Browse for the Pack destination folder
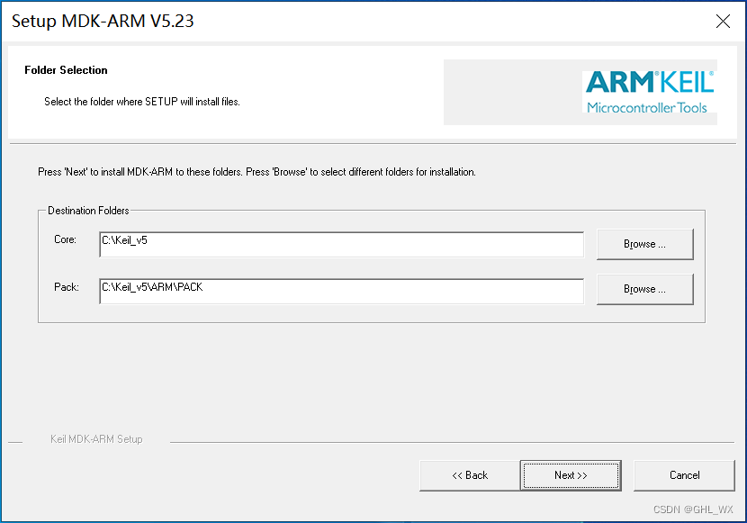 pyautogui.click(x=645, y=289)
